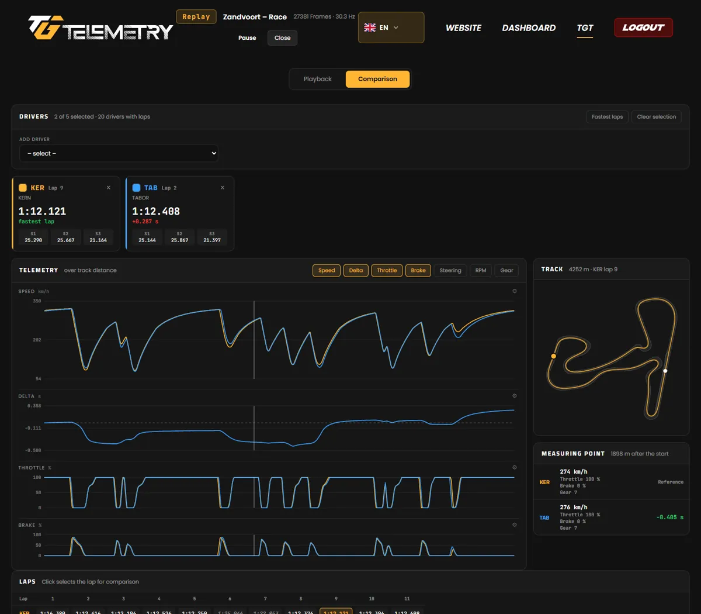This screenshot has width=701, height=614.
Task: Select the Comparison tab
Action: point(377,79)
